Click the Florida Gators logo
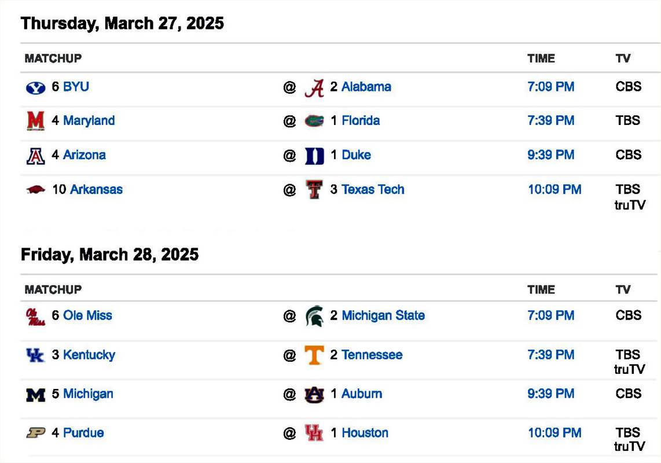661x463 pixels. click(314, 121)
